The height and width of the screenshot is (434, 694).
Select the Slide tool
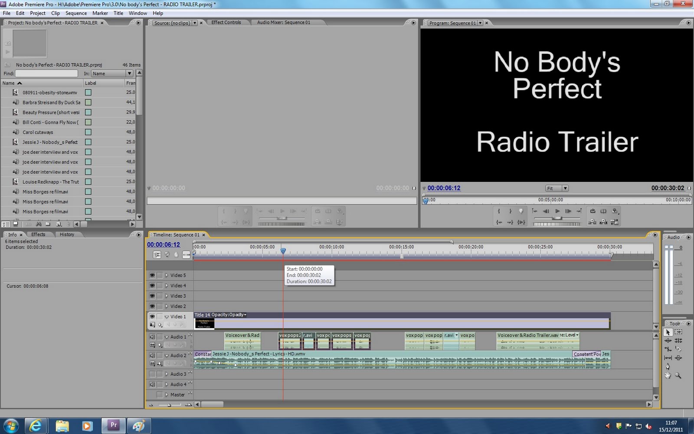tap(678, 358)
